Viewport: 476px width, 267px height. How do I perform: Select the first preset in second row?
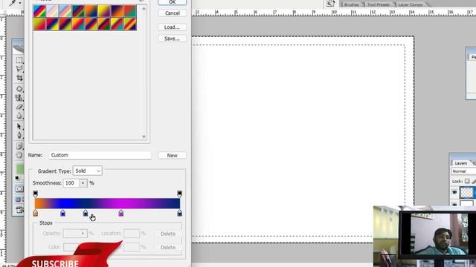pyautogui.click(x=39, y=24)
